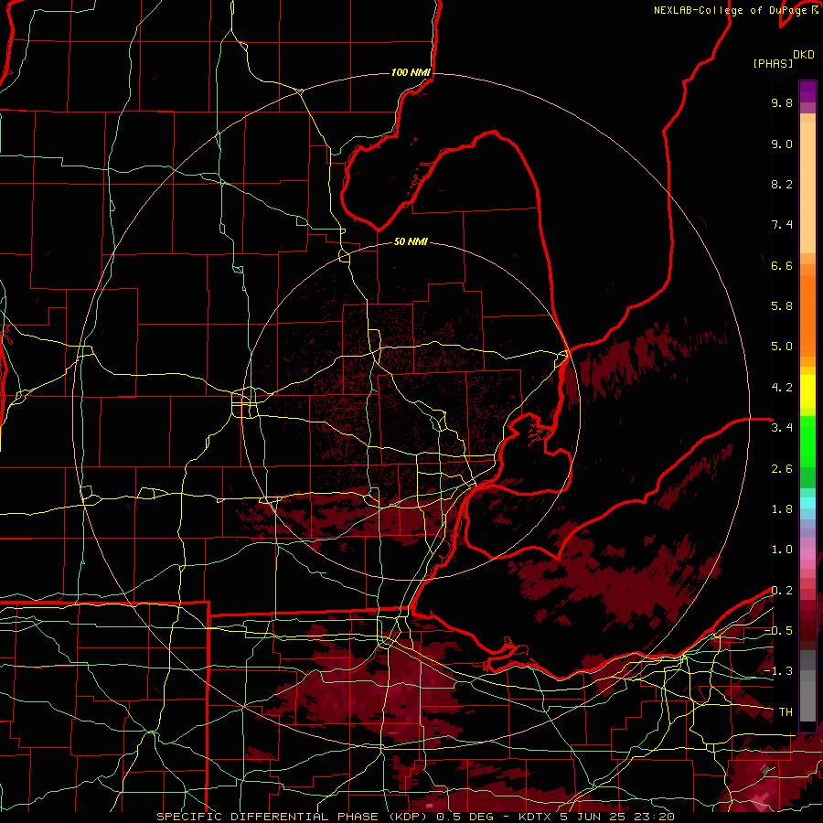Click the cyan segment of color bar

(807, 503)
